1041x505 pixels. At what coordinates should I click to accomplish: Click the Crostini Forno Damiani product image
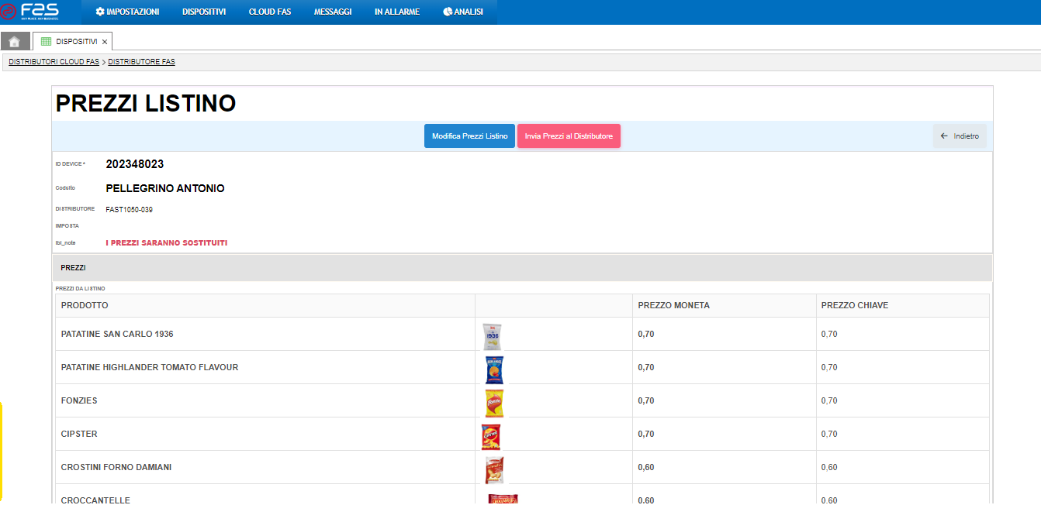coord(494,470)
